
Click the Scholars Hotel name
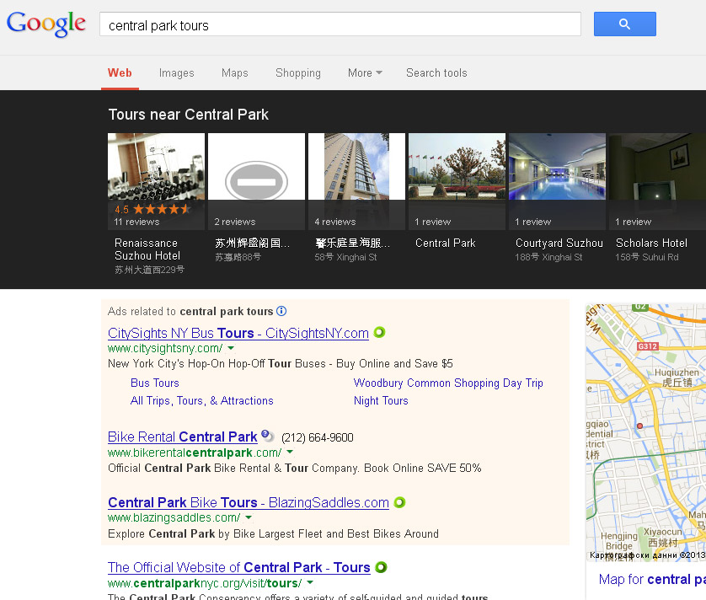coord(651,244)
